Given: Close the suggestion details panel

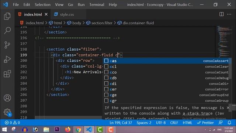Looking at the screenshot, I should pyautogui.click(x=228, y=108).
